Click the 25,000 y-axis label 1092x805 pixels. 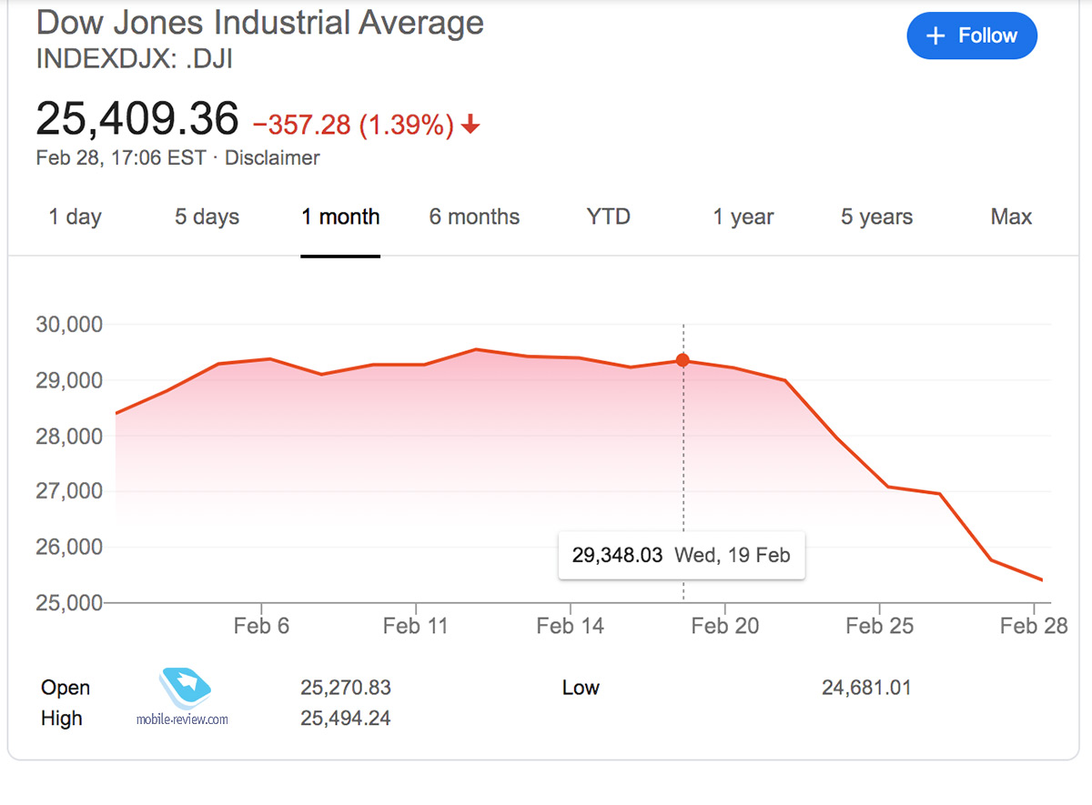(68, 603)
